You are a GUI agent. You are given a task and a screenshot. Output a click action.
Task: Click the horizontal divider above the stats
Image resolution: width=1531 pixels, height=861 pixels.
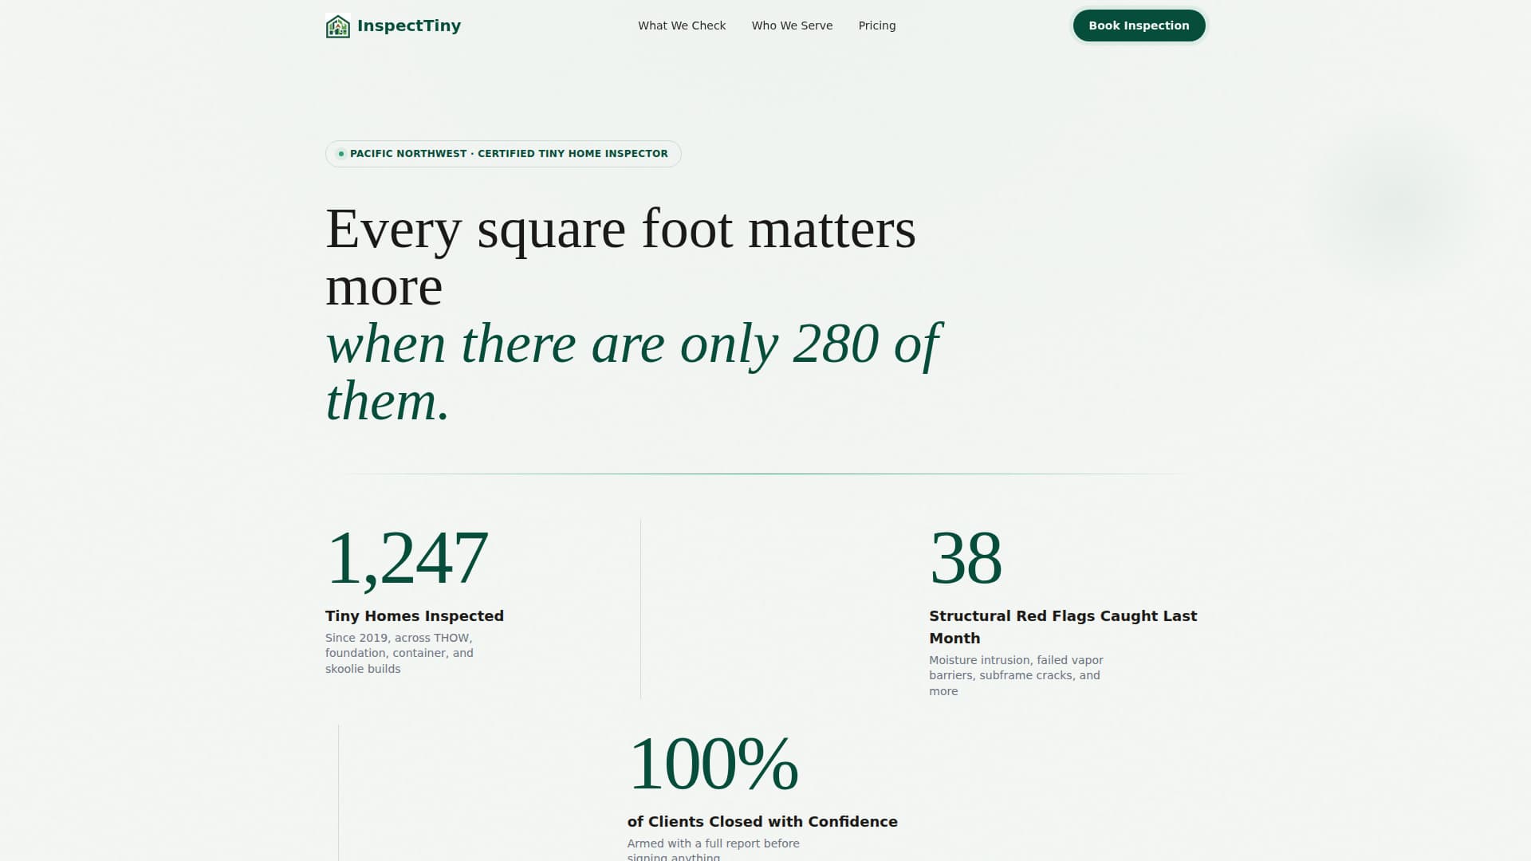[765, 471]
